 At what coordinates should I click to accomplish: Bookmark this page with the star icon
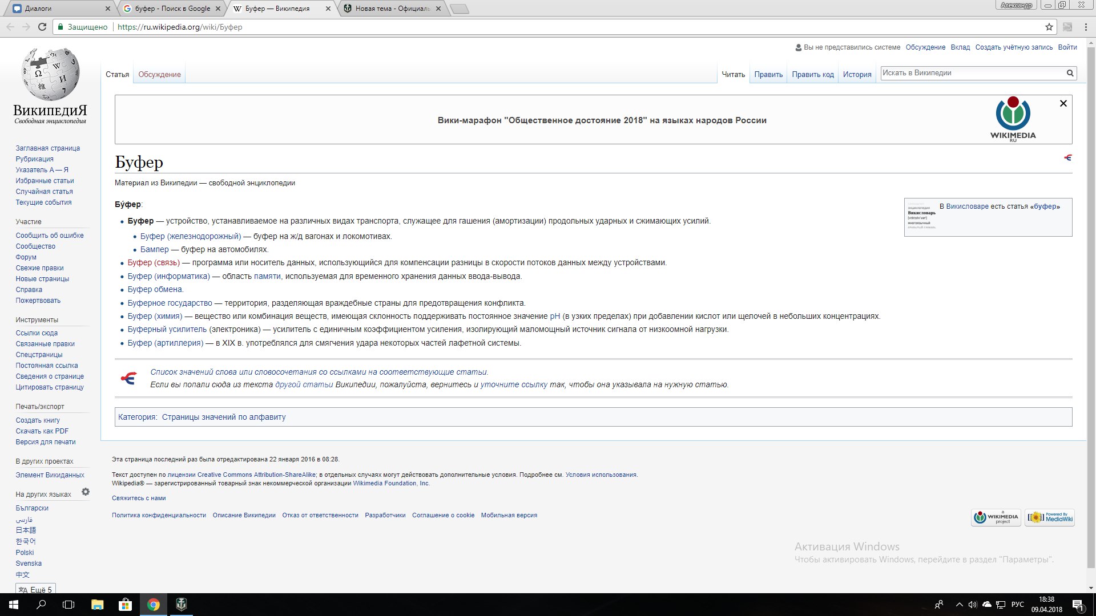(1049, 27)
